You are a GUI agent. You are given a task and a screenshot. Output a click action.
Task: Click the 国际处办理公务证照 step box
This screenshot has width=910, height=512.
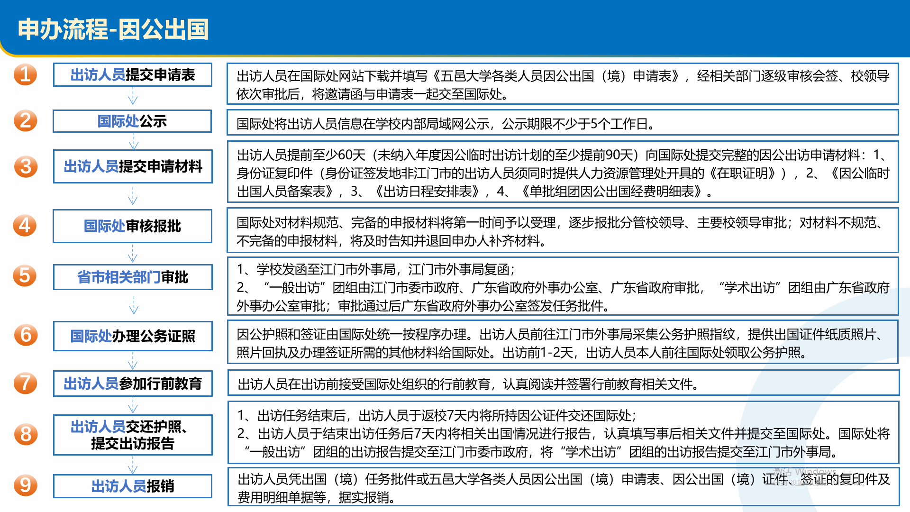[133, 336]
